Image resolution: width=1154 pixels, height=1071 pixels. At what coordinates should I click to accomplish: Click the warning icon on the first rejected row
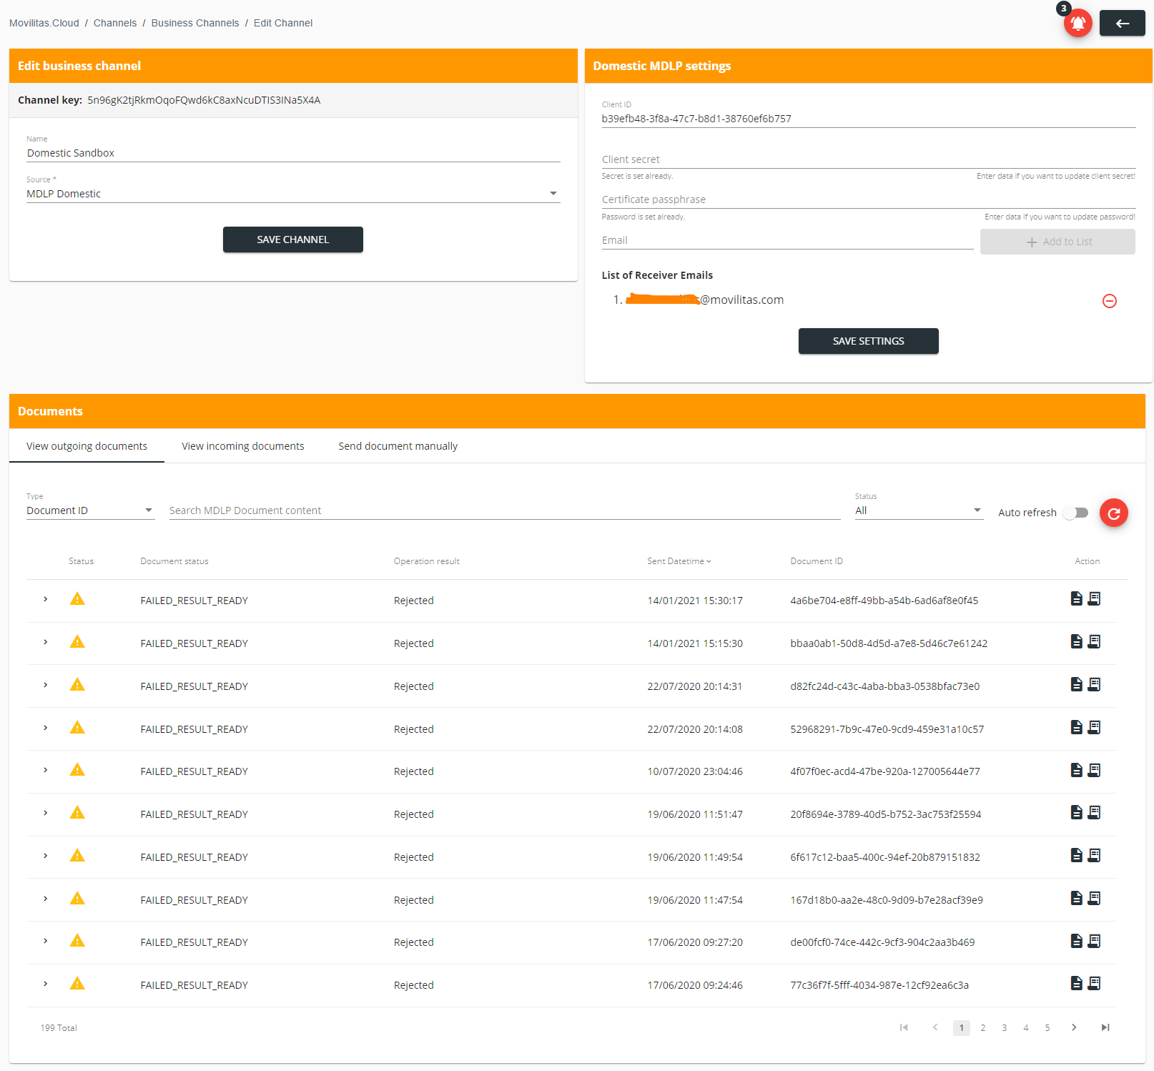pos(77,599)
